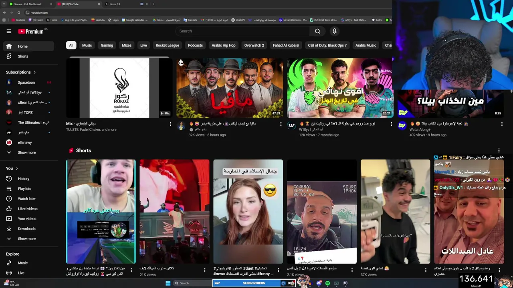Open the red-haired woman Short thumbnail
The width and height of the screenshot is (513, 288).
248,212
